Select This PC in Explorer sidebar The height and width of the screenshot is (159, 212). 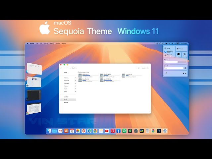[68, 100]
